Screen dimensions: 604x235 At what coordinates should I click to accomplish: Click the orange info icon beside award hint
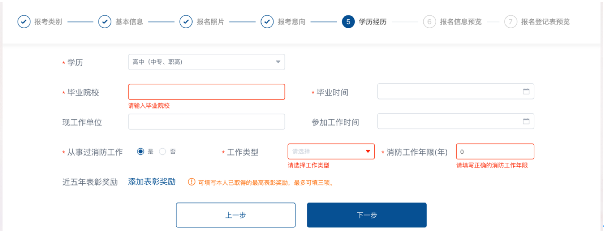point(191,182)
